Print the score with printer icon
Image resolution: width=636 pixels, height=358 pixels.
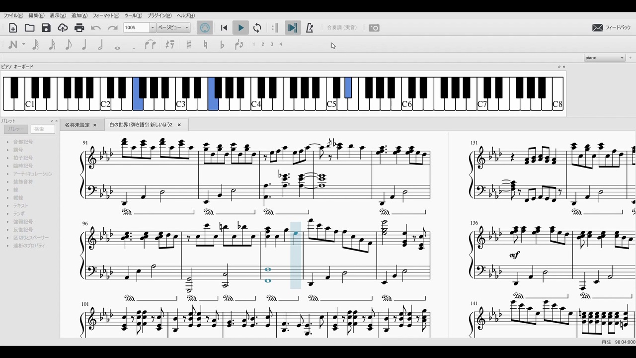point(79,28)
